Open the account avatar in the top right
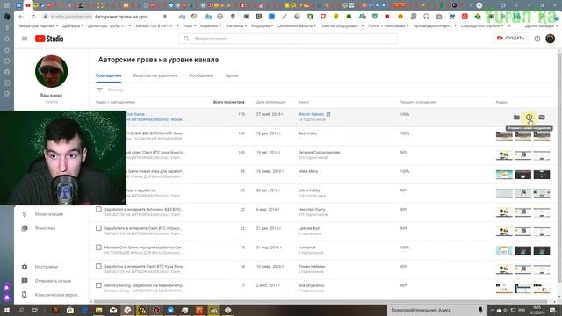The height and width of the screenshot is (316, 562). pos(550,39)
